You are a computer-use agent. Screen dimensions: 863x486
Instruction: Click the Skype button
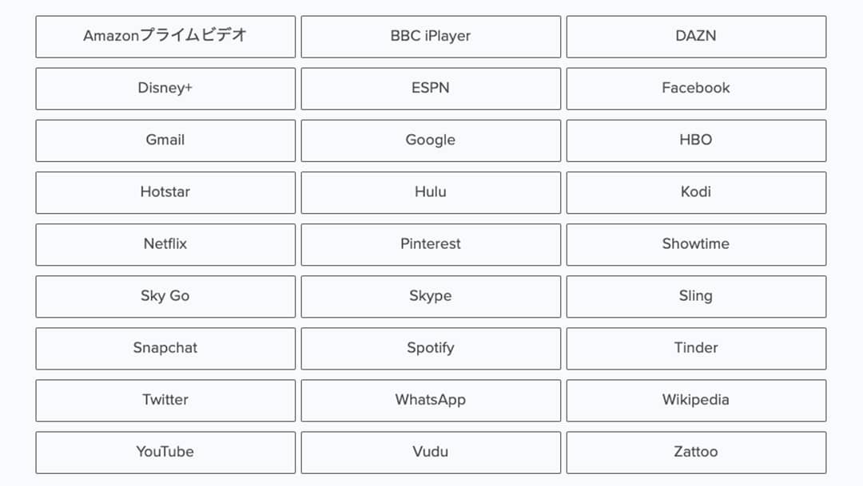pos(431,296)
